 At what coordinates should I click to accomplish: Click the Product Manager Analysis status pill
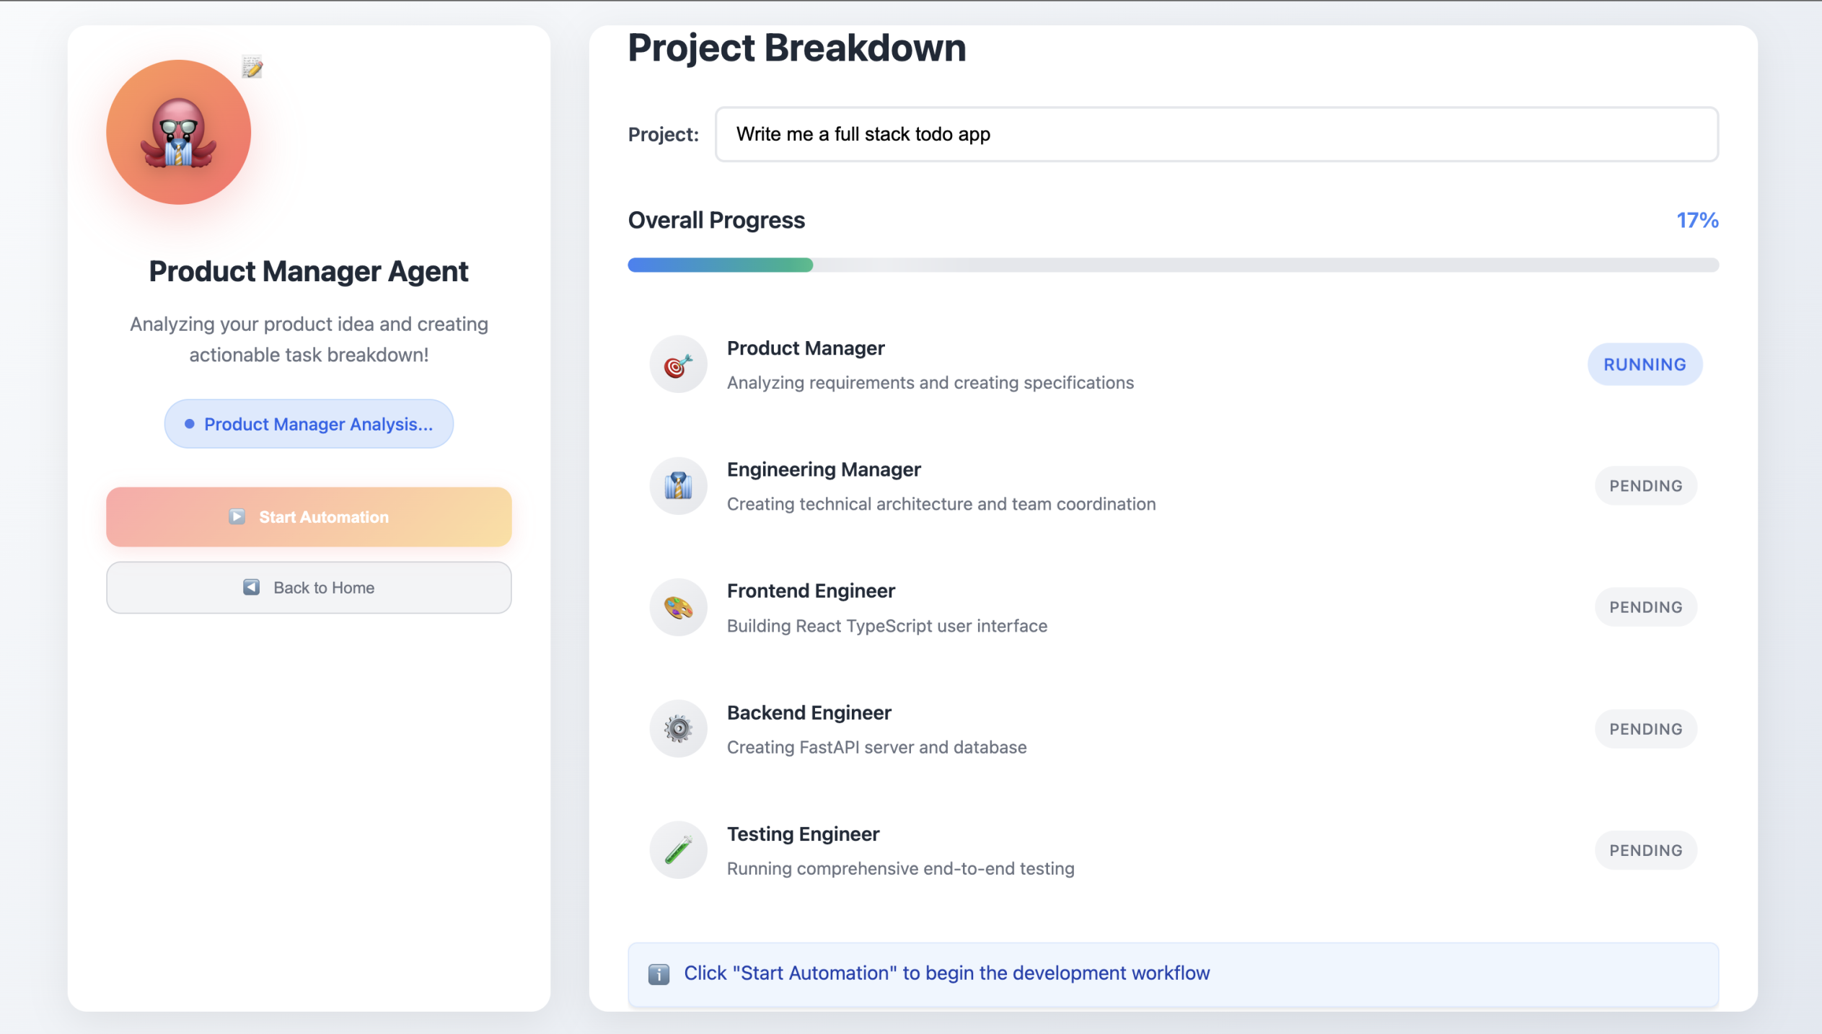click(309, 424)
